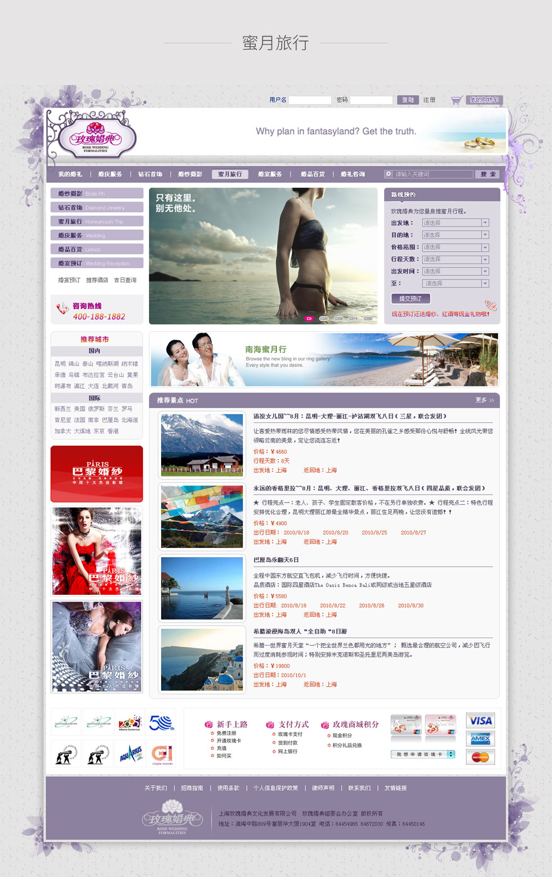Click the 更多 more link
552x877 pixels.
(484, 400)
